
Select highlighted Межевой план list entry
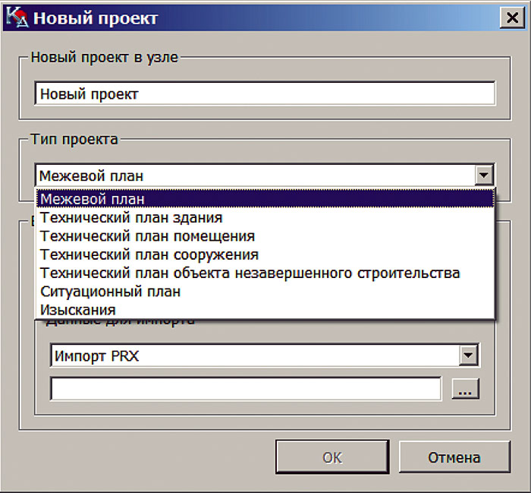tap(265, 199)
